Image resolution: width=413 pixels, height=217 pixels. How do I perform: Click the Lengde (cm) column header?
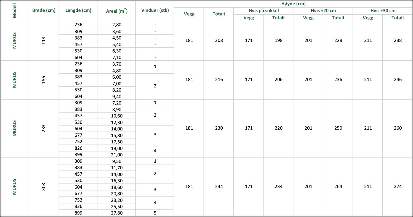[78, 10]
